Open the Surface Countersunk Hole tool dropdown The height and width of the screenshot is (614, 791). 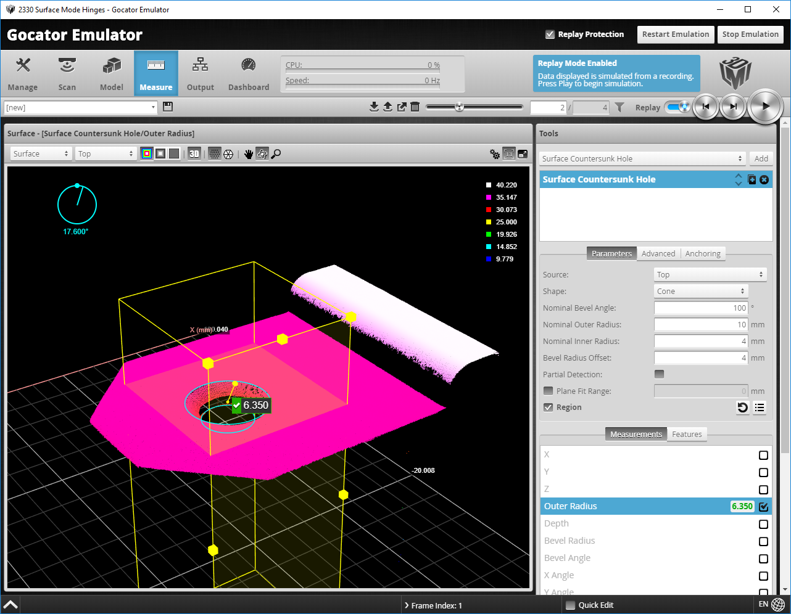point(642,158)
